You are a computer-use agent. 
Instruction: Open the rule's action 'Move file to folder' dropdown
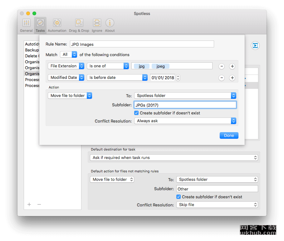[70, 95]
